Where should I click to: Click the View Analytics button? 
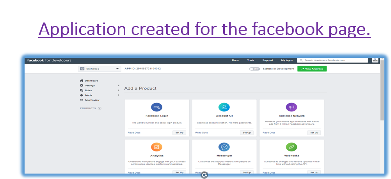click(312, 69)
